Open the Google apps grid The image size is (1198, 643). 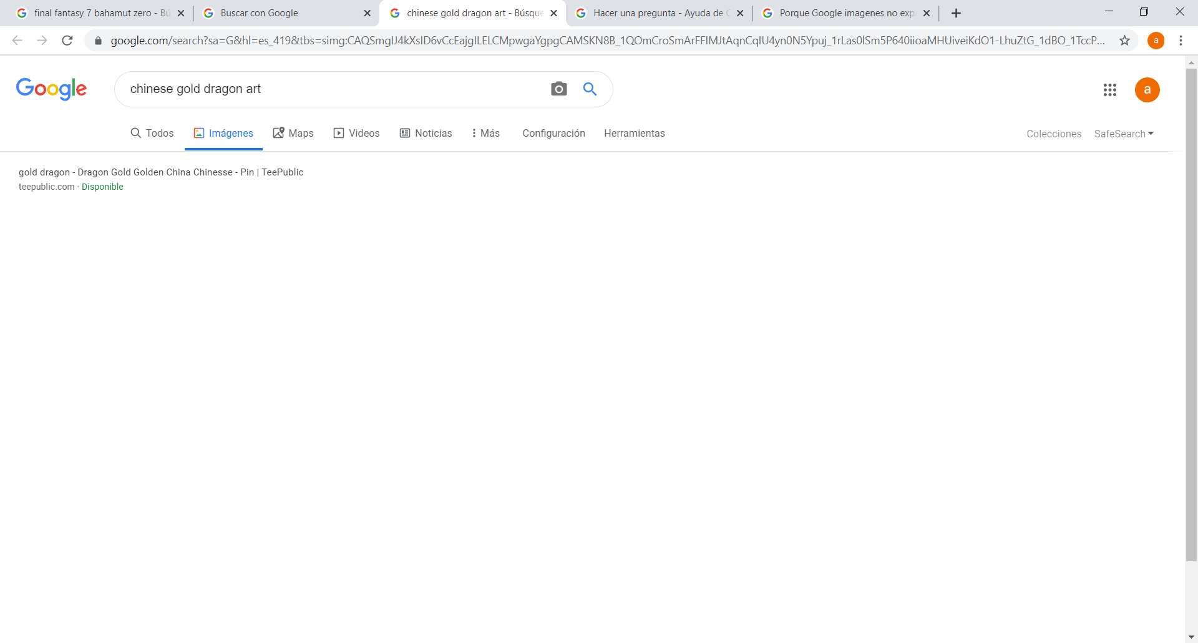1109,90
